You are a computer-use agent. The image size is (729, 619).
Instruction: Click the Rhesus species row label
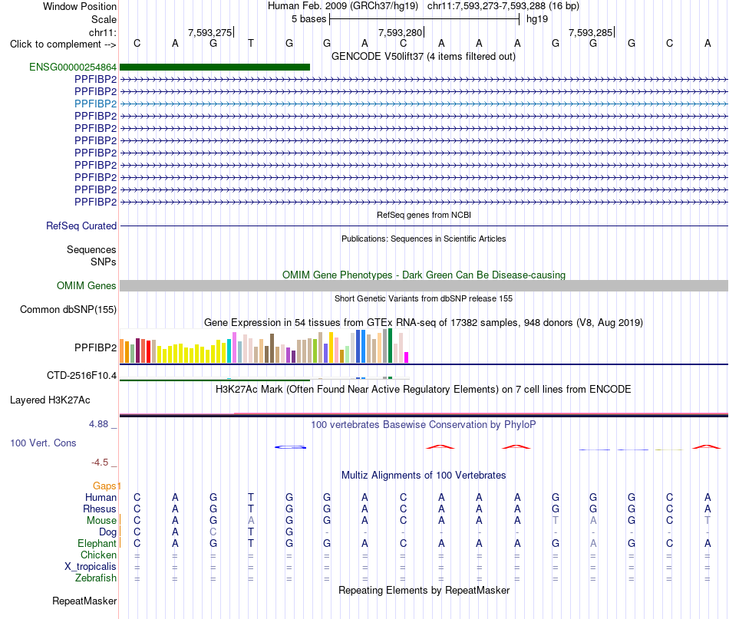coord(100,509)
